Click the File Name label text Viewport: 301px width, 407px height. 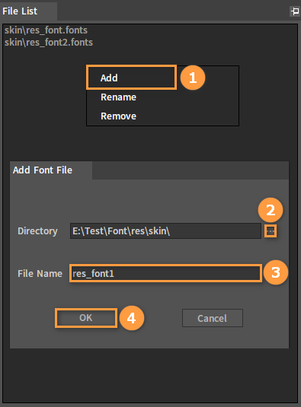(x=40, y=274)
